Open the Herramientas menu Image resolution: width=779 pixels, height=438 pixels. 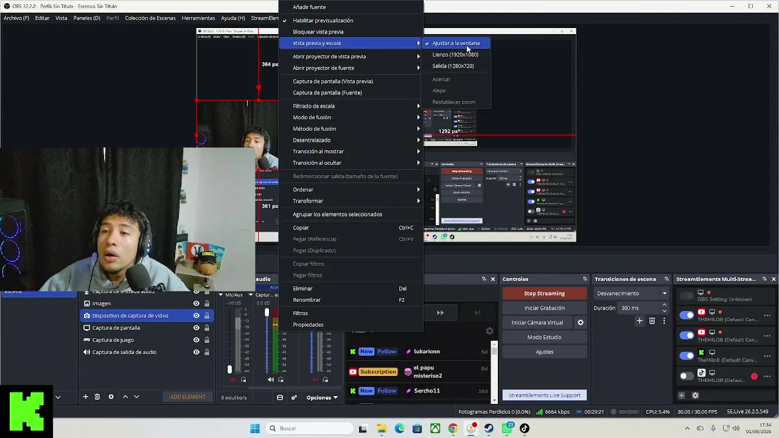tap(198, 18)
